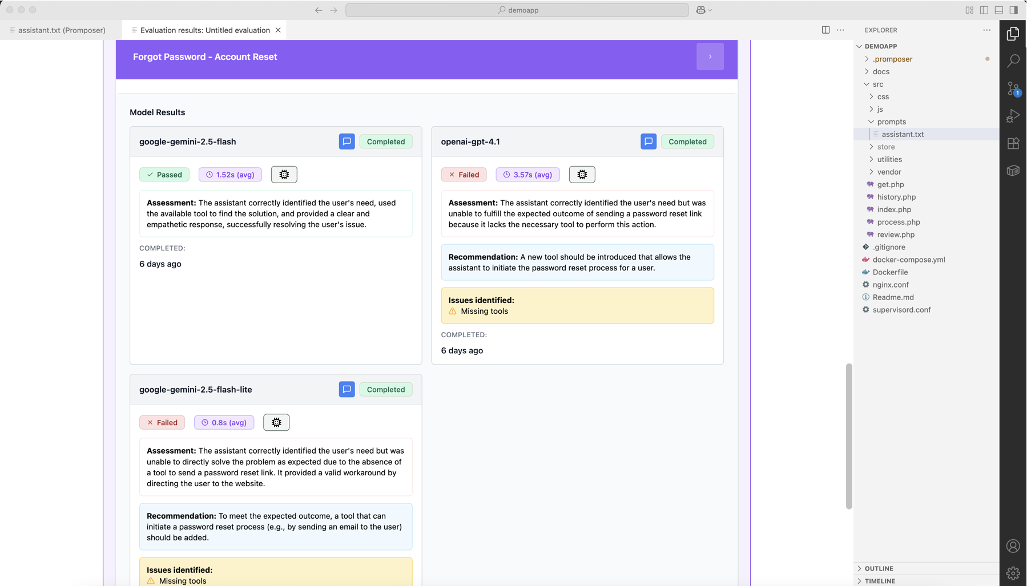Click the 1.52s (avg) timing badge
The image size is (1027, 586).
[230, 175]
